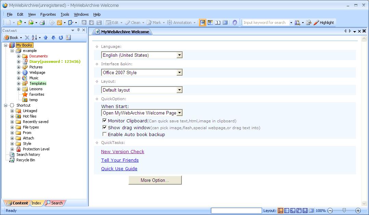Open the When Start dropdown

click(179, 113)
